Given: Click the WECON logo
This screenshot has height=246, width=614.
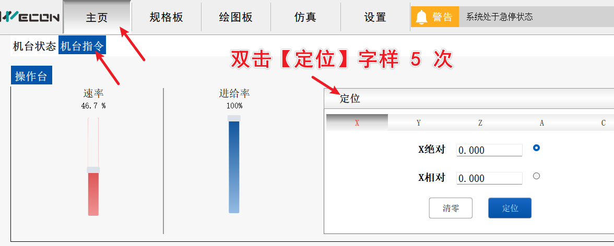Looking at the screenshot, I should click(30, 17).
